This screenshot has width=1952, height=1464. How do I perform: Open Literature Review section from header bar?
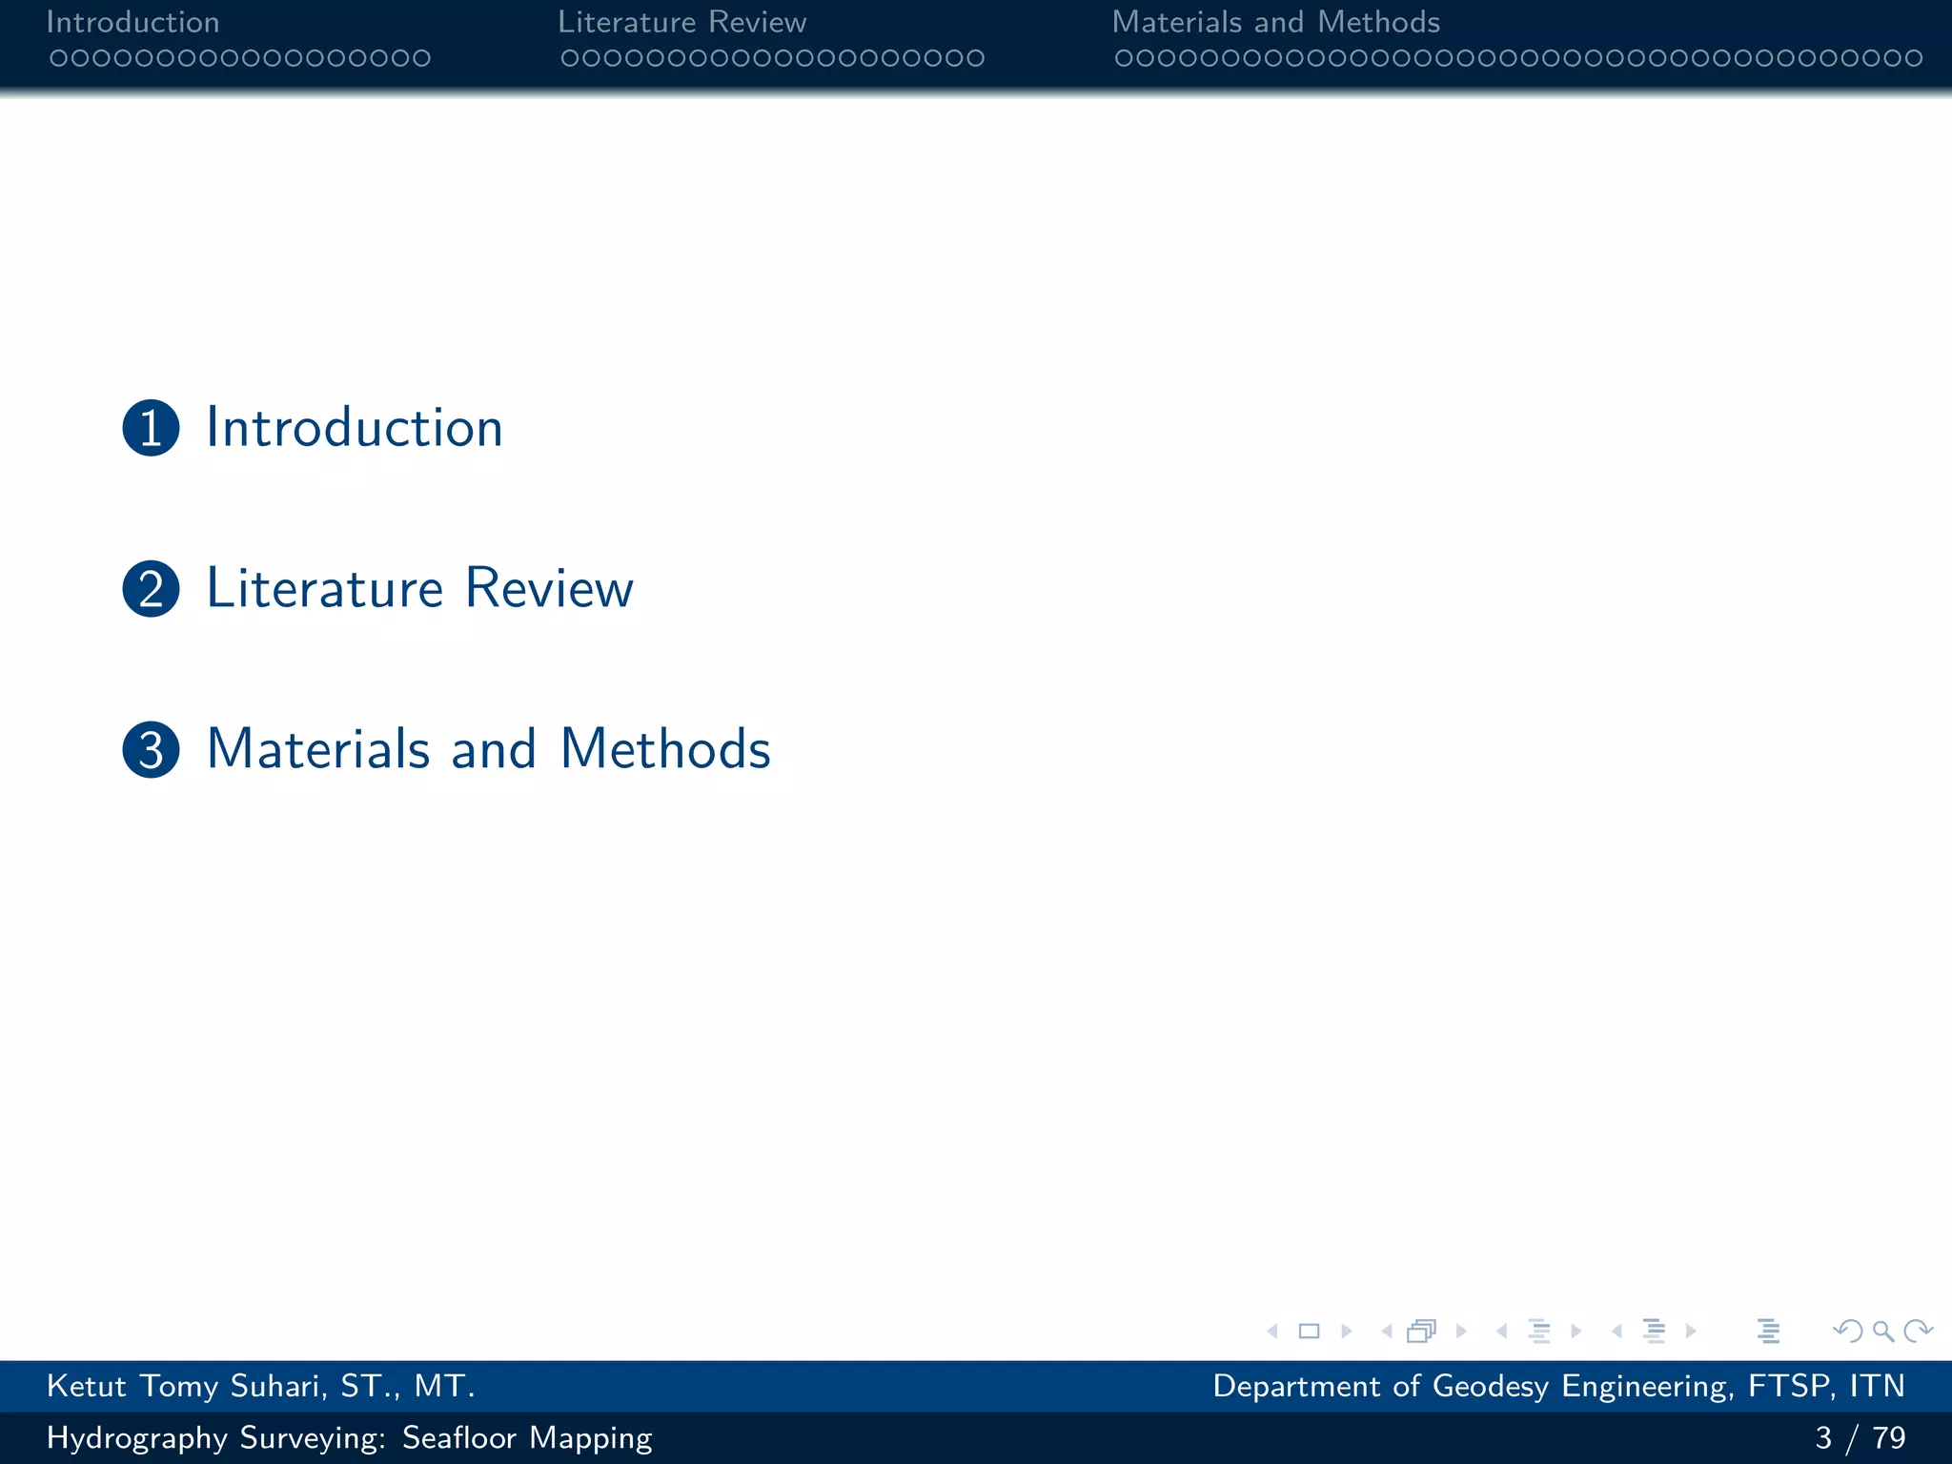(x=682, y=22)
